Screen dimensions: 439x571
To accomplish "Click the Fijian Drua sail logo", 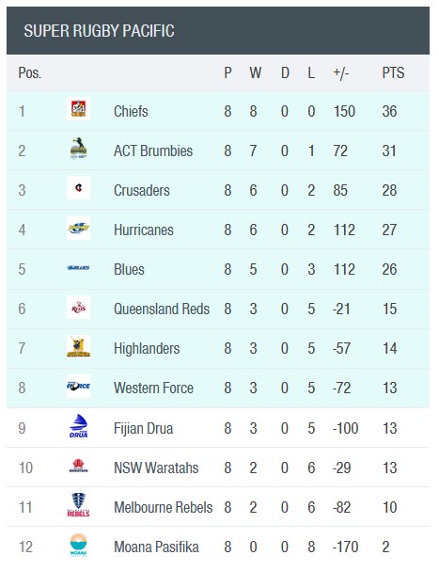I will coord(78,426).
